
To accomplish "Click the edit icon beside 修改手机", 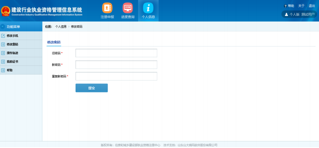I will coord(3,36).
